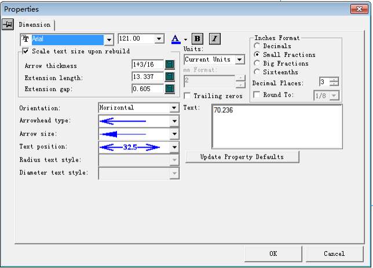Click Update Property Defaults button
The width and height of the screenshot is (373, 268).
tap(242, 157)
